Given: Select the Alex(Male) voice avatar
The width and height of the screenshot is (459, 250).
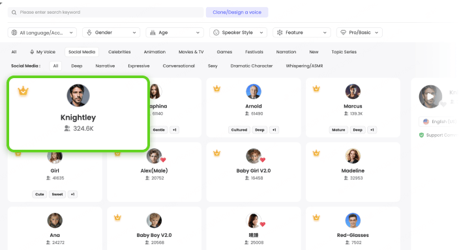Looking at the screenshot, I should [x=154, y=156].
